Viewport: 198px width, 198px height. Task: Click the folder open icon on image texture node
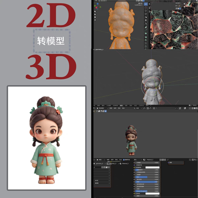pos(107,168)
